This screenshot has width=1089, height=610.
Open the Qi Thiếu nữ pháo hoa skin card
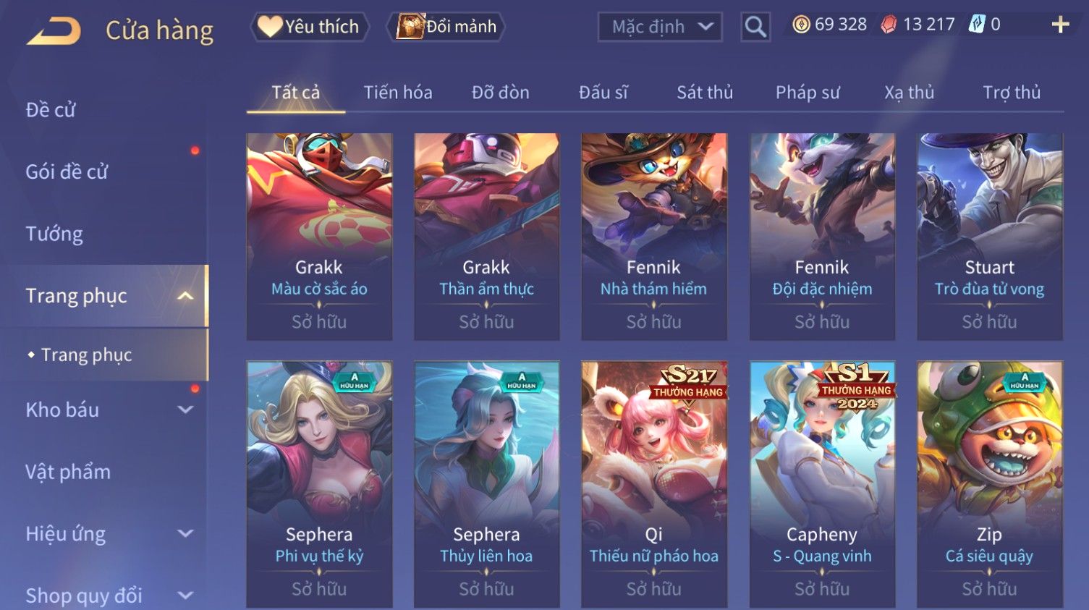[x=654, y=484]
